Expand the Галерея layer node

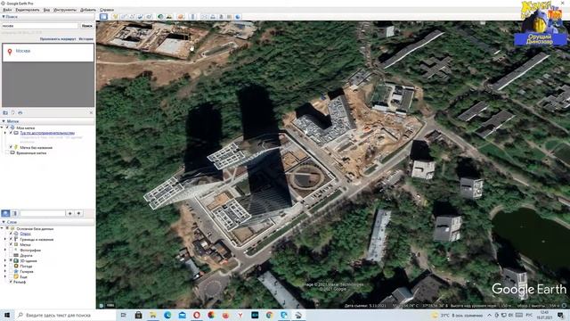5,271
